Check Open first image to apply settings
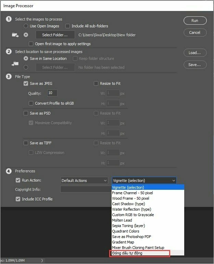Screen dimensions: 214x264 pos(32,44)
